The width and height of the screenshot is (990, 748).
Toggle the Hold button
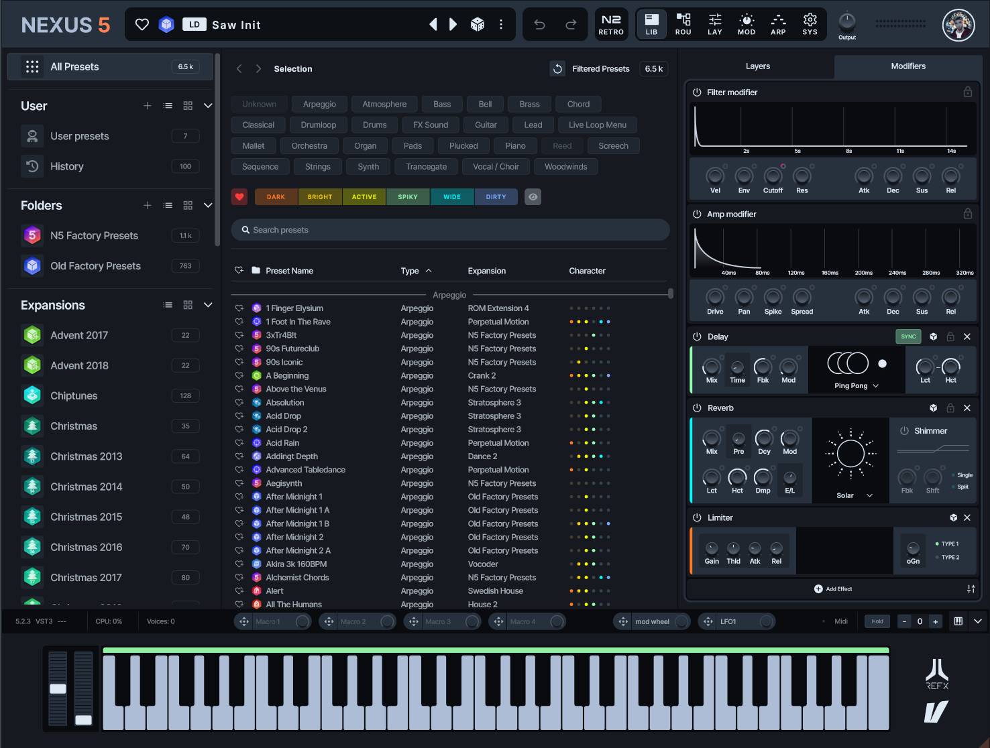pos(877,621)
